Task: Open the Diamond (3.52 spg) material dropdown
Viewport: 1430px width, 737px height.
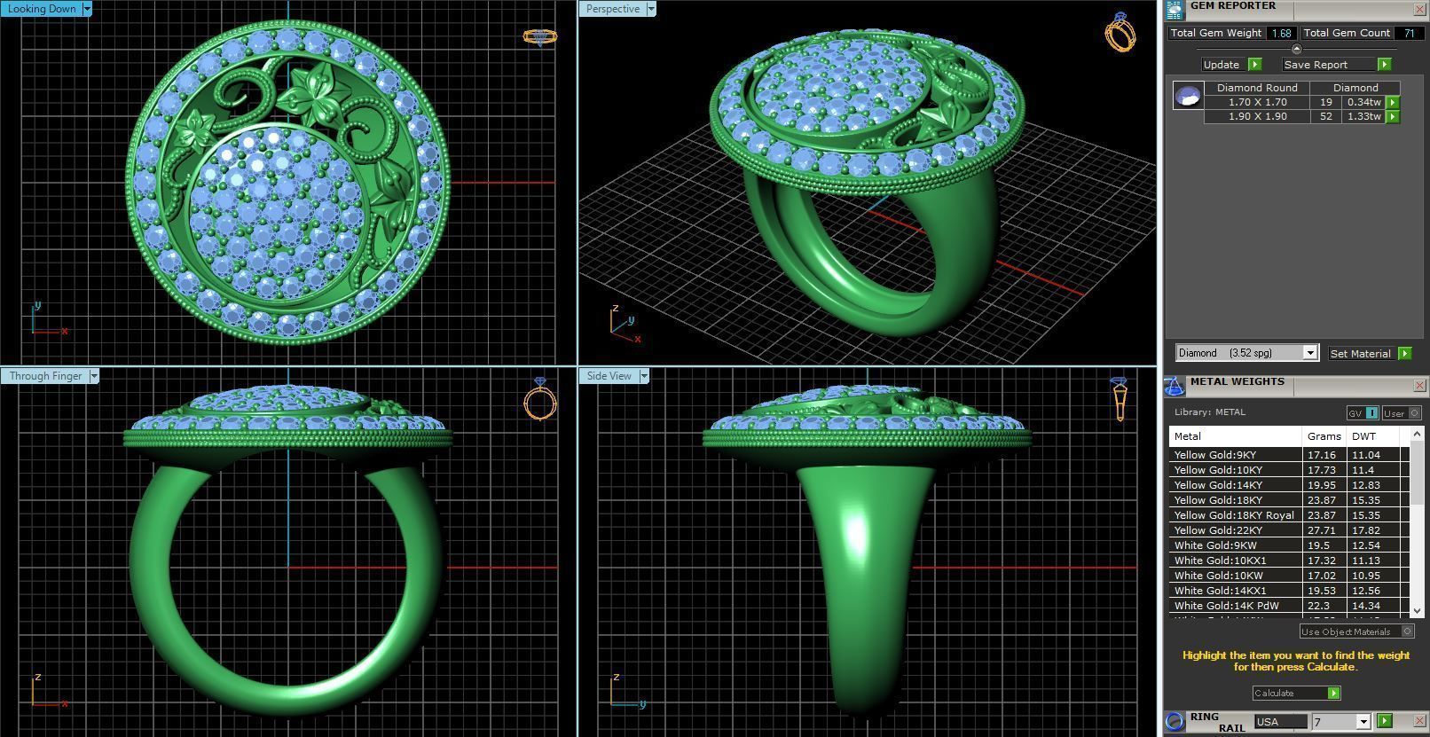Action: click(x=1309, y=353)
